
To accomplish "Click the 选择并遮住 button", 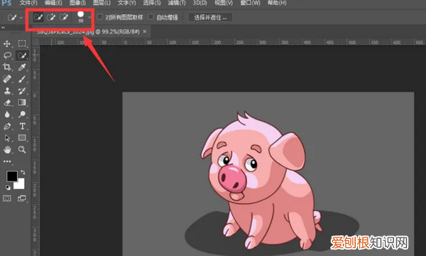I will (x=210, y=17).
